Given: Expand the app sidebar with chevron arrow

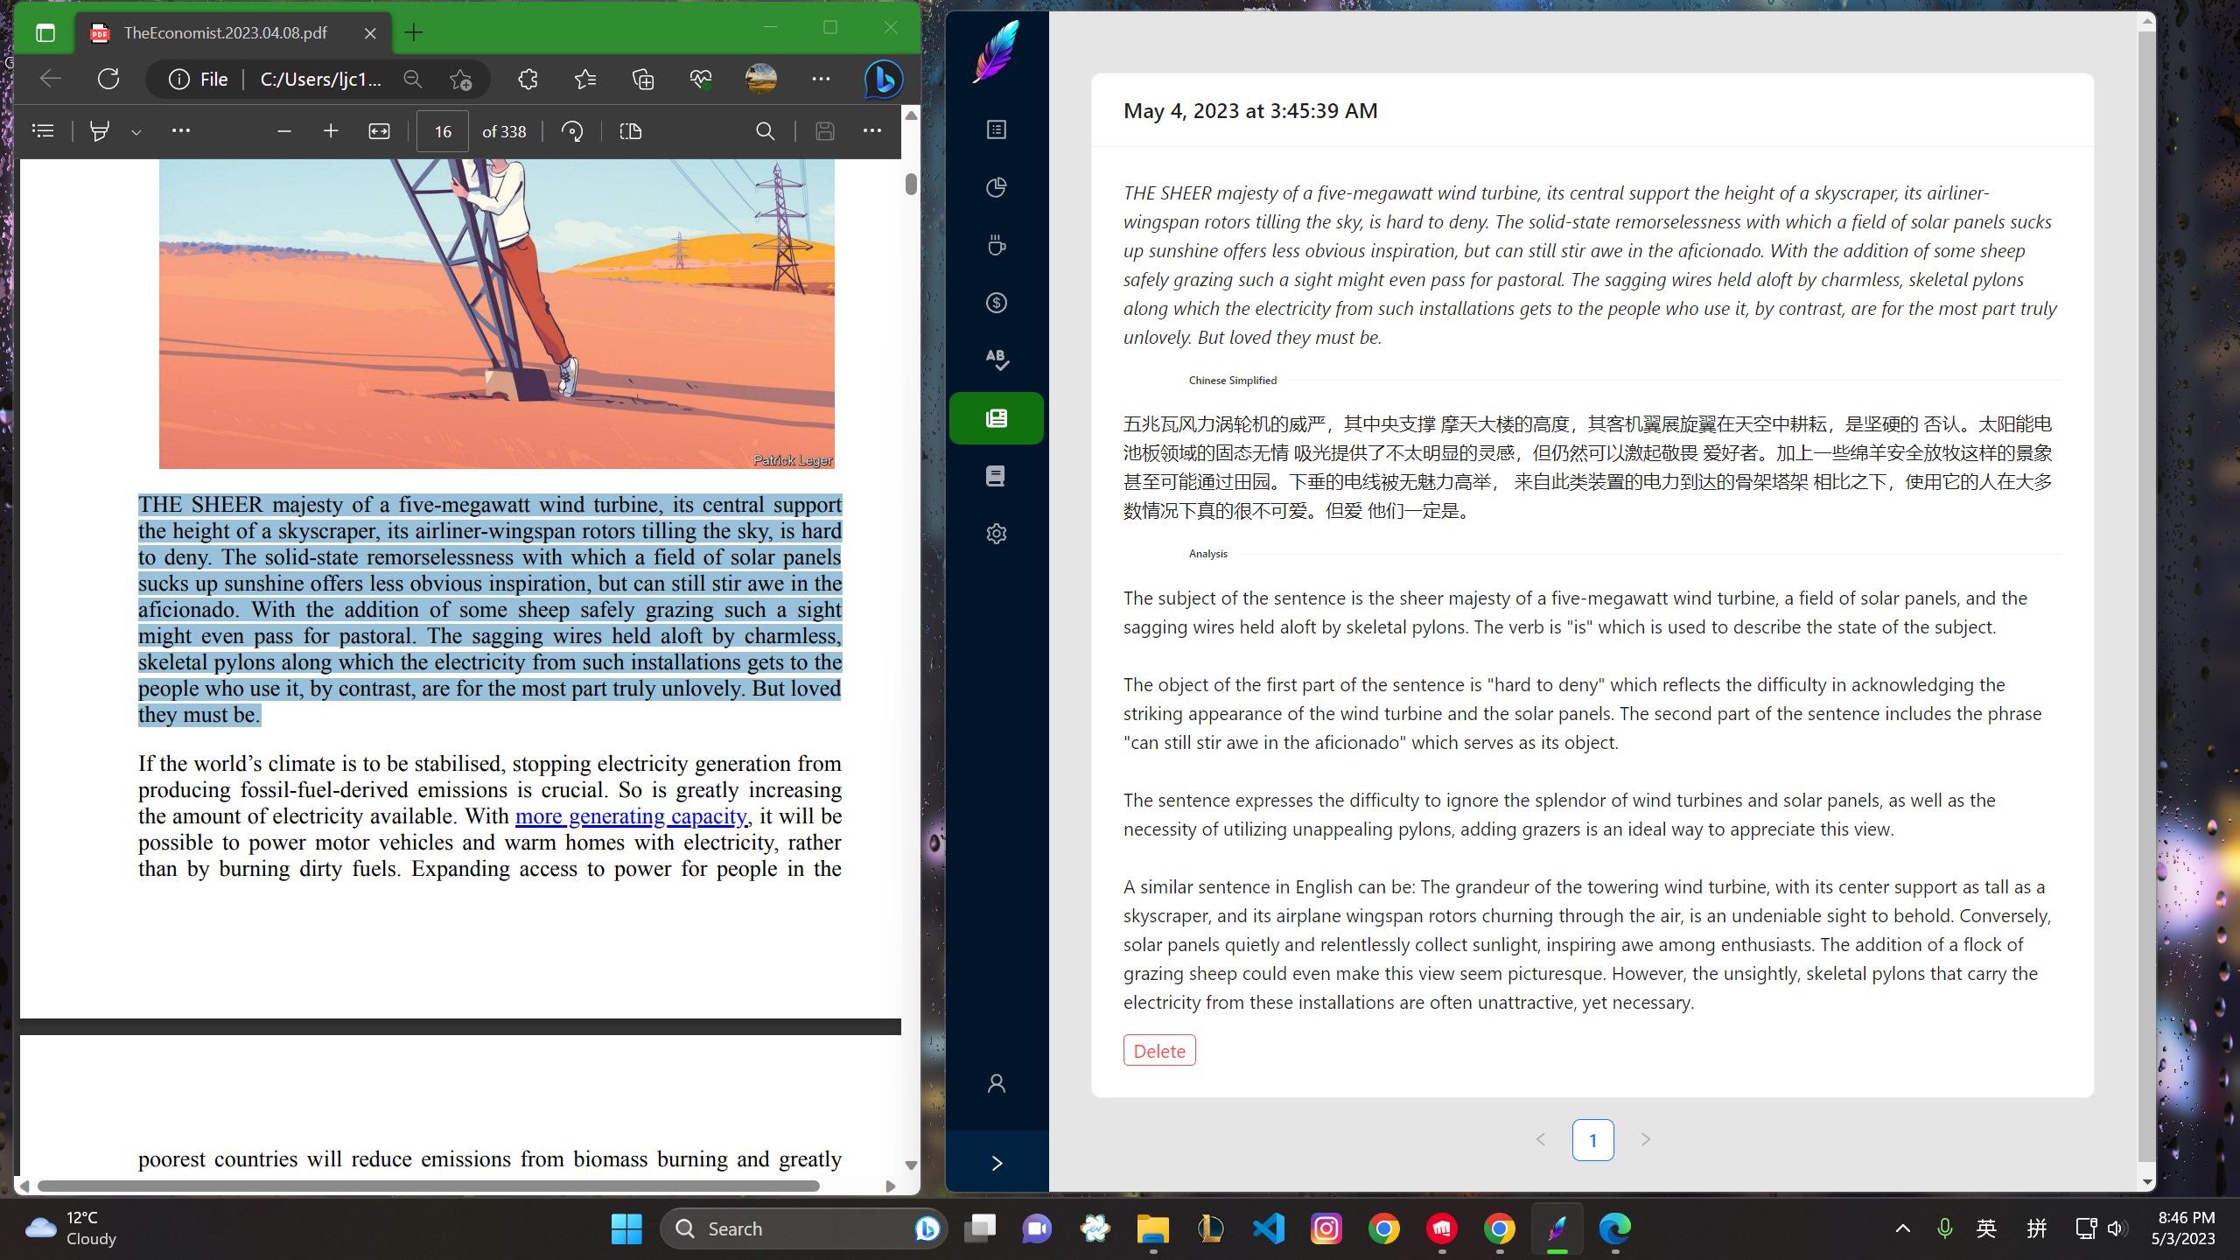Looking at the screenshot, I should coord(996,1163).
